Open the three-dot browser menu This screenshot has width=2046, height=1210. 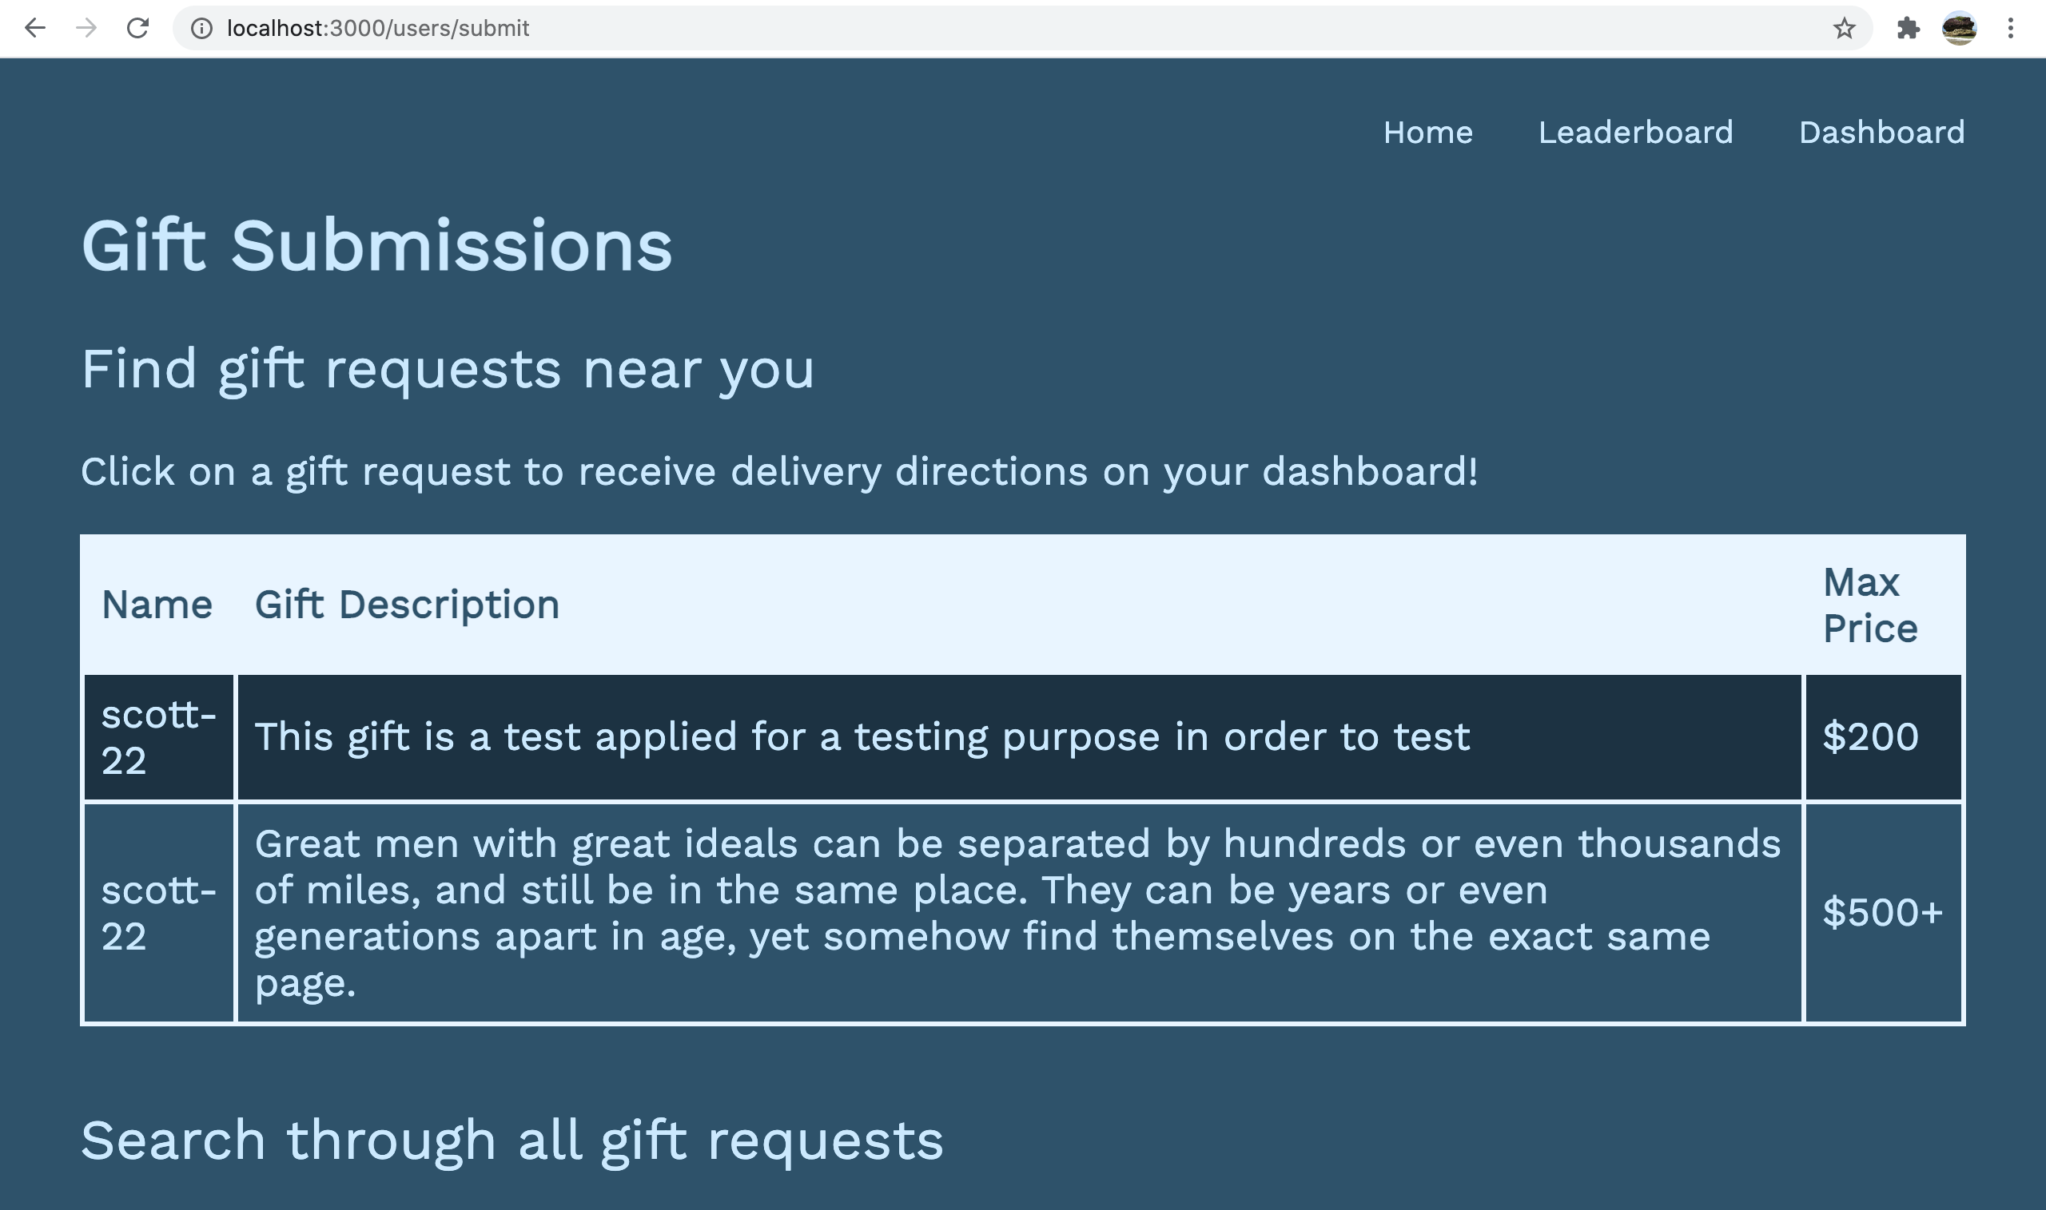point(2010,29)
